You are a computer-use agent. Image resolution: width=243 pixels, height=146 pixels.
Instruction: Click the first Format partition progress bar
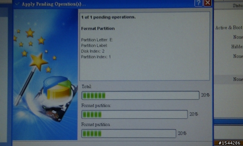134,114
